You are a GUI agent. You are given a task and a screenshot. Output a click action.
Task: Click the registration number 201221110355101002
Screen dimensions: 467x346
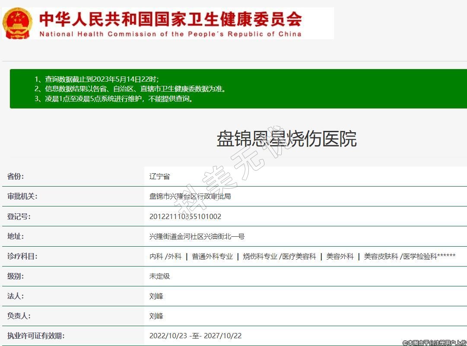point(185,216)
